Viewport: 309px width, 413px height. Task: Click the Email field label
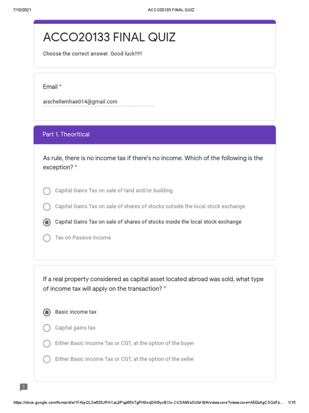coord(50,87)
